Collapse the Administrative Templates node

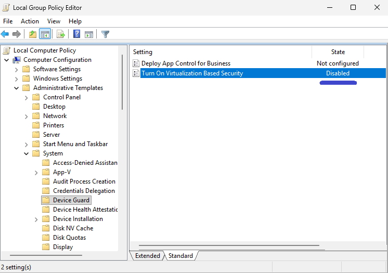(x=17, y=88)
